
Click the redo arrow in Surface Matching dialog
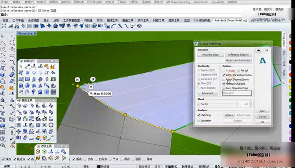point(266,51)
